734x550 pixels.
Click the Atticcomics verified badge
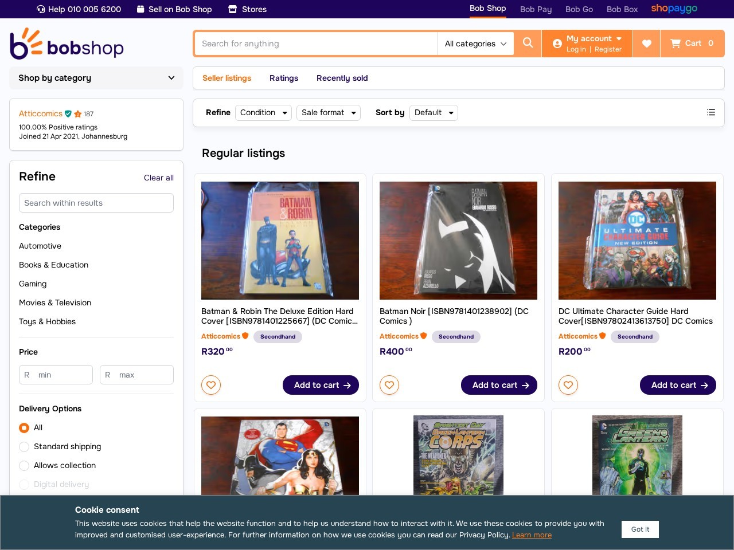(68, 113)
